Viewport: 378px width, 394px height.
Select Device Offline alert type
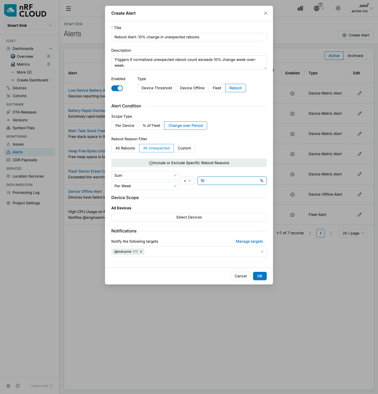click(x=192, y=88)
